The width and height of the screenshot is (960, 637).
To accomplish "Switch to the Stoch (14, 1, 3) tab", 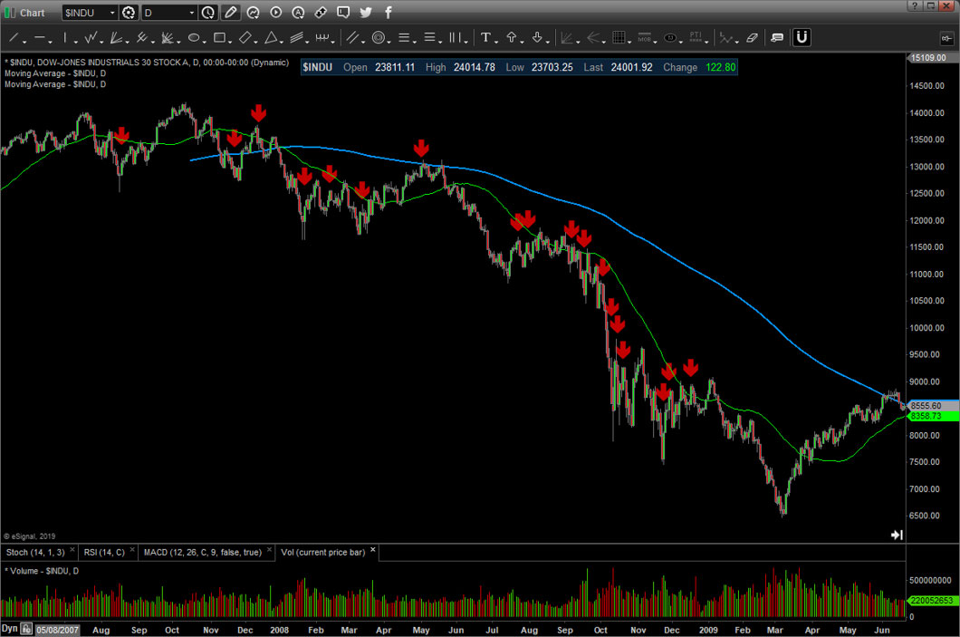I will [x=35, y=553].
